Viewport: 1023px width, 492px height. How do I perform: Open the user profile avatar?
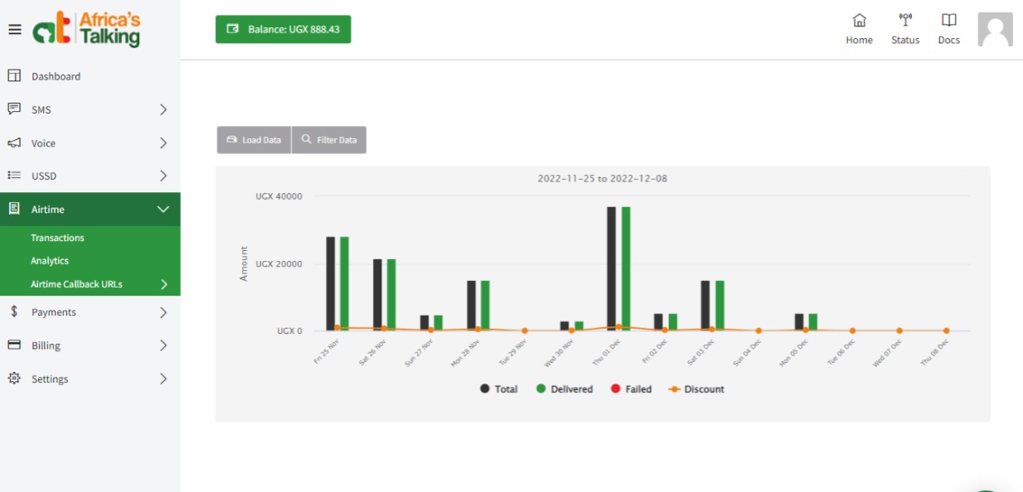[996, 29]
